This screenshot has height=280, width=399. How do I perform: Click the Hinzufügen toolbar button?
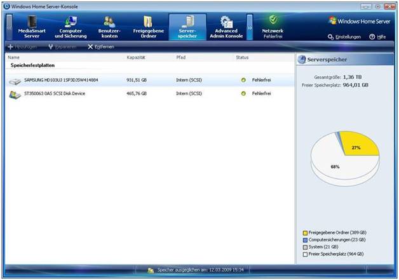[22, 47]
